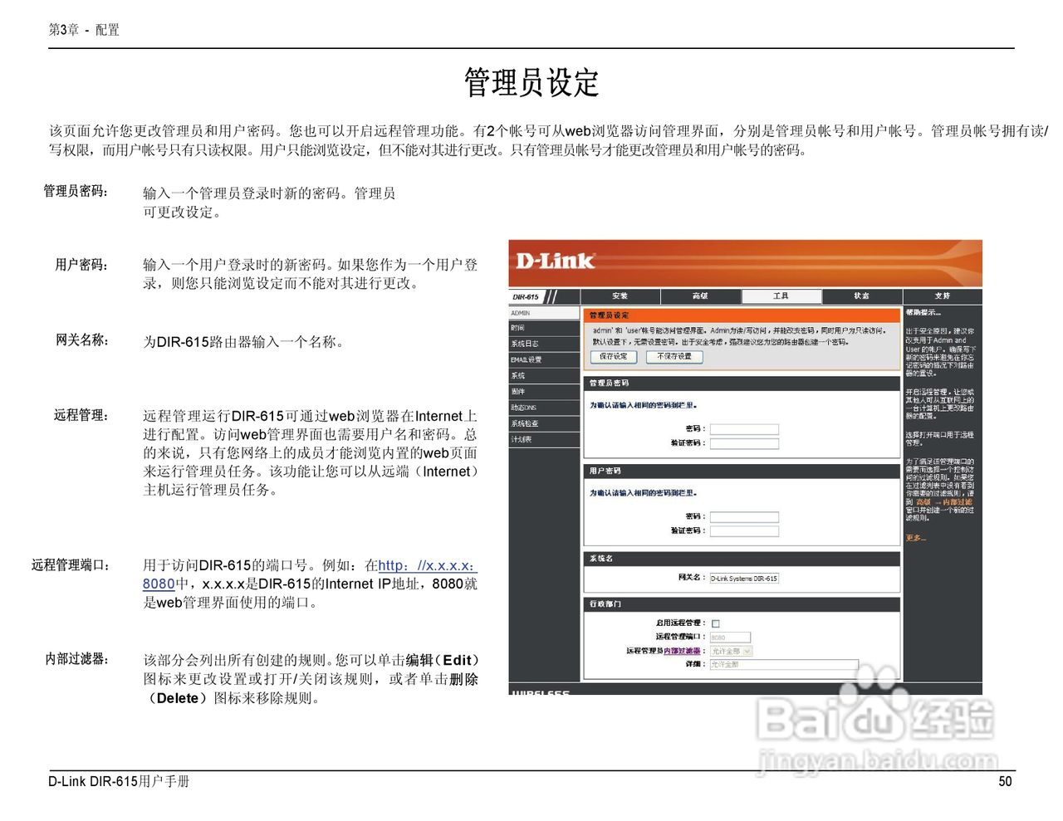Click the 不保存设置 button

(674, 357)
